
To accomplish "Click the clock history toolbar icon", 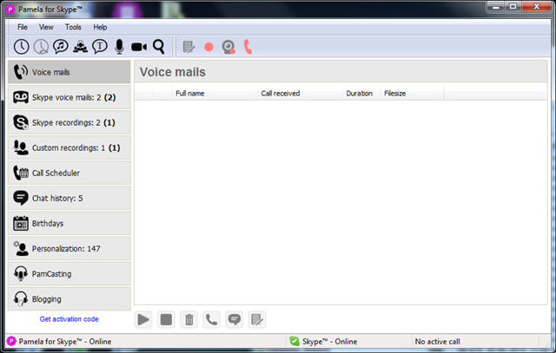I will [21, 47].
